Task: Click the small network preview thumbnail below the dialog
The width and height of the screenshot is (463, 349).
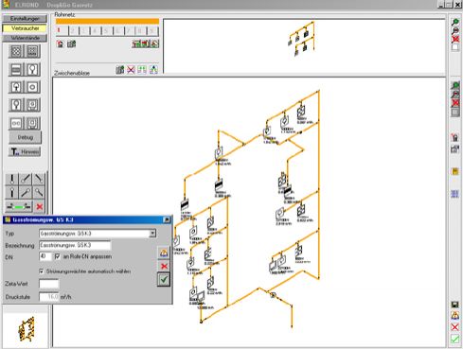Action: [x=26, y=330]
